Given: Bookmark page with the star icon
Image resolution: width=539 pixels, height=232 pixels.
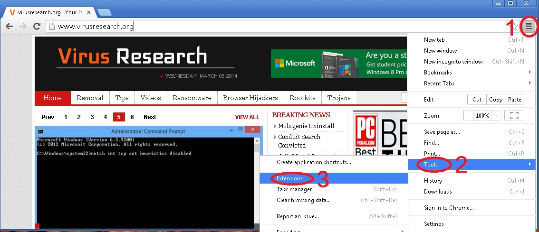Looking at the screenshot, I should pos(514,27).
